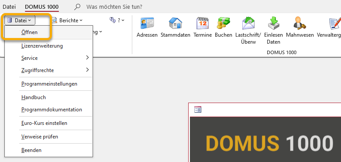Choose Programmeinstellungen menu entry
Viewport: 341px width, 162px height.
click(x=49, y=84)
